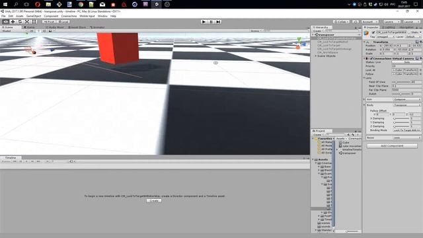The height and width of the screenshot is (238, 423).
Task: Toggle 2D scene view mode
Action: pos(32,31)
